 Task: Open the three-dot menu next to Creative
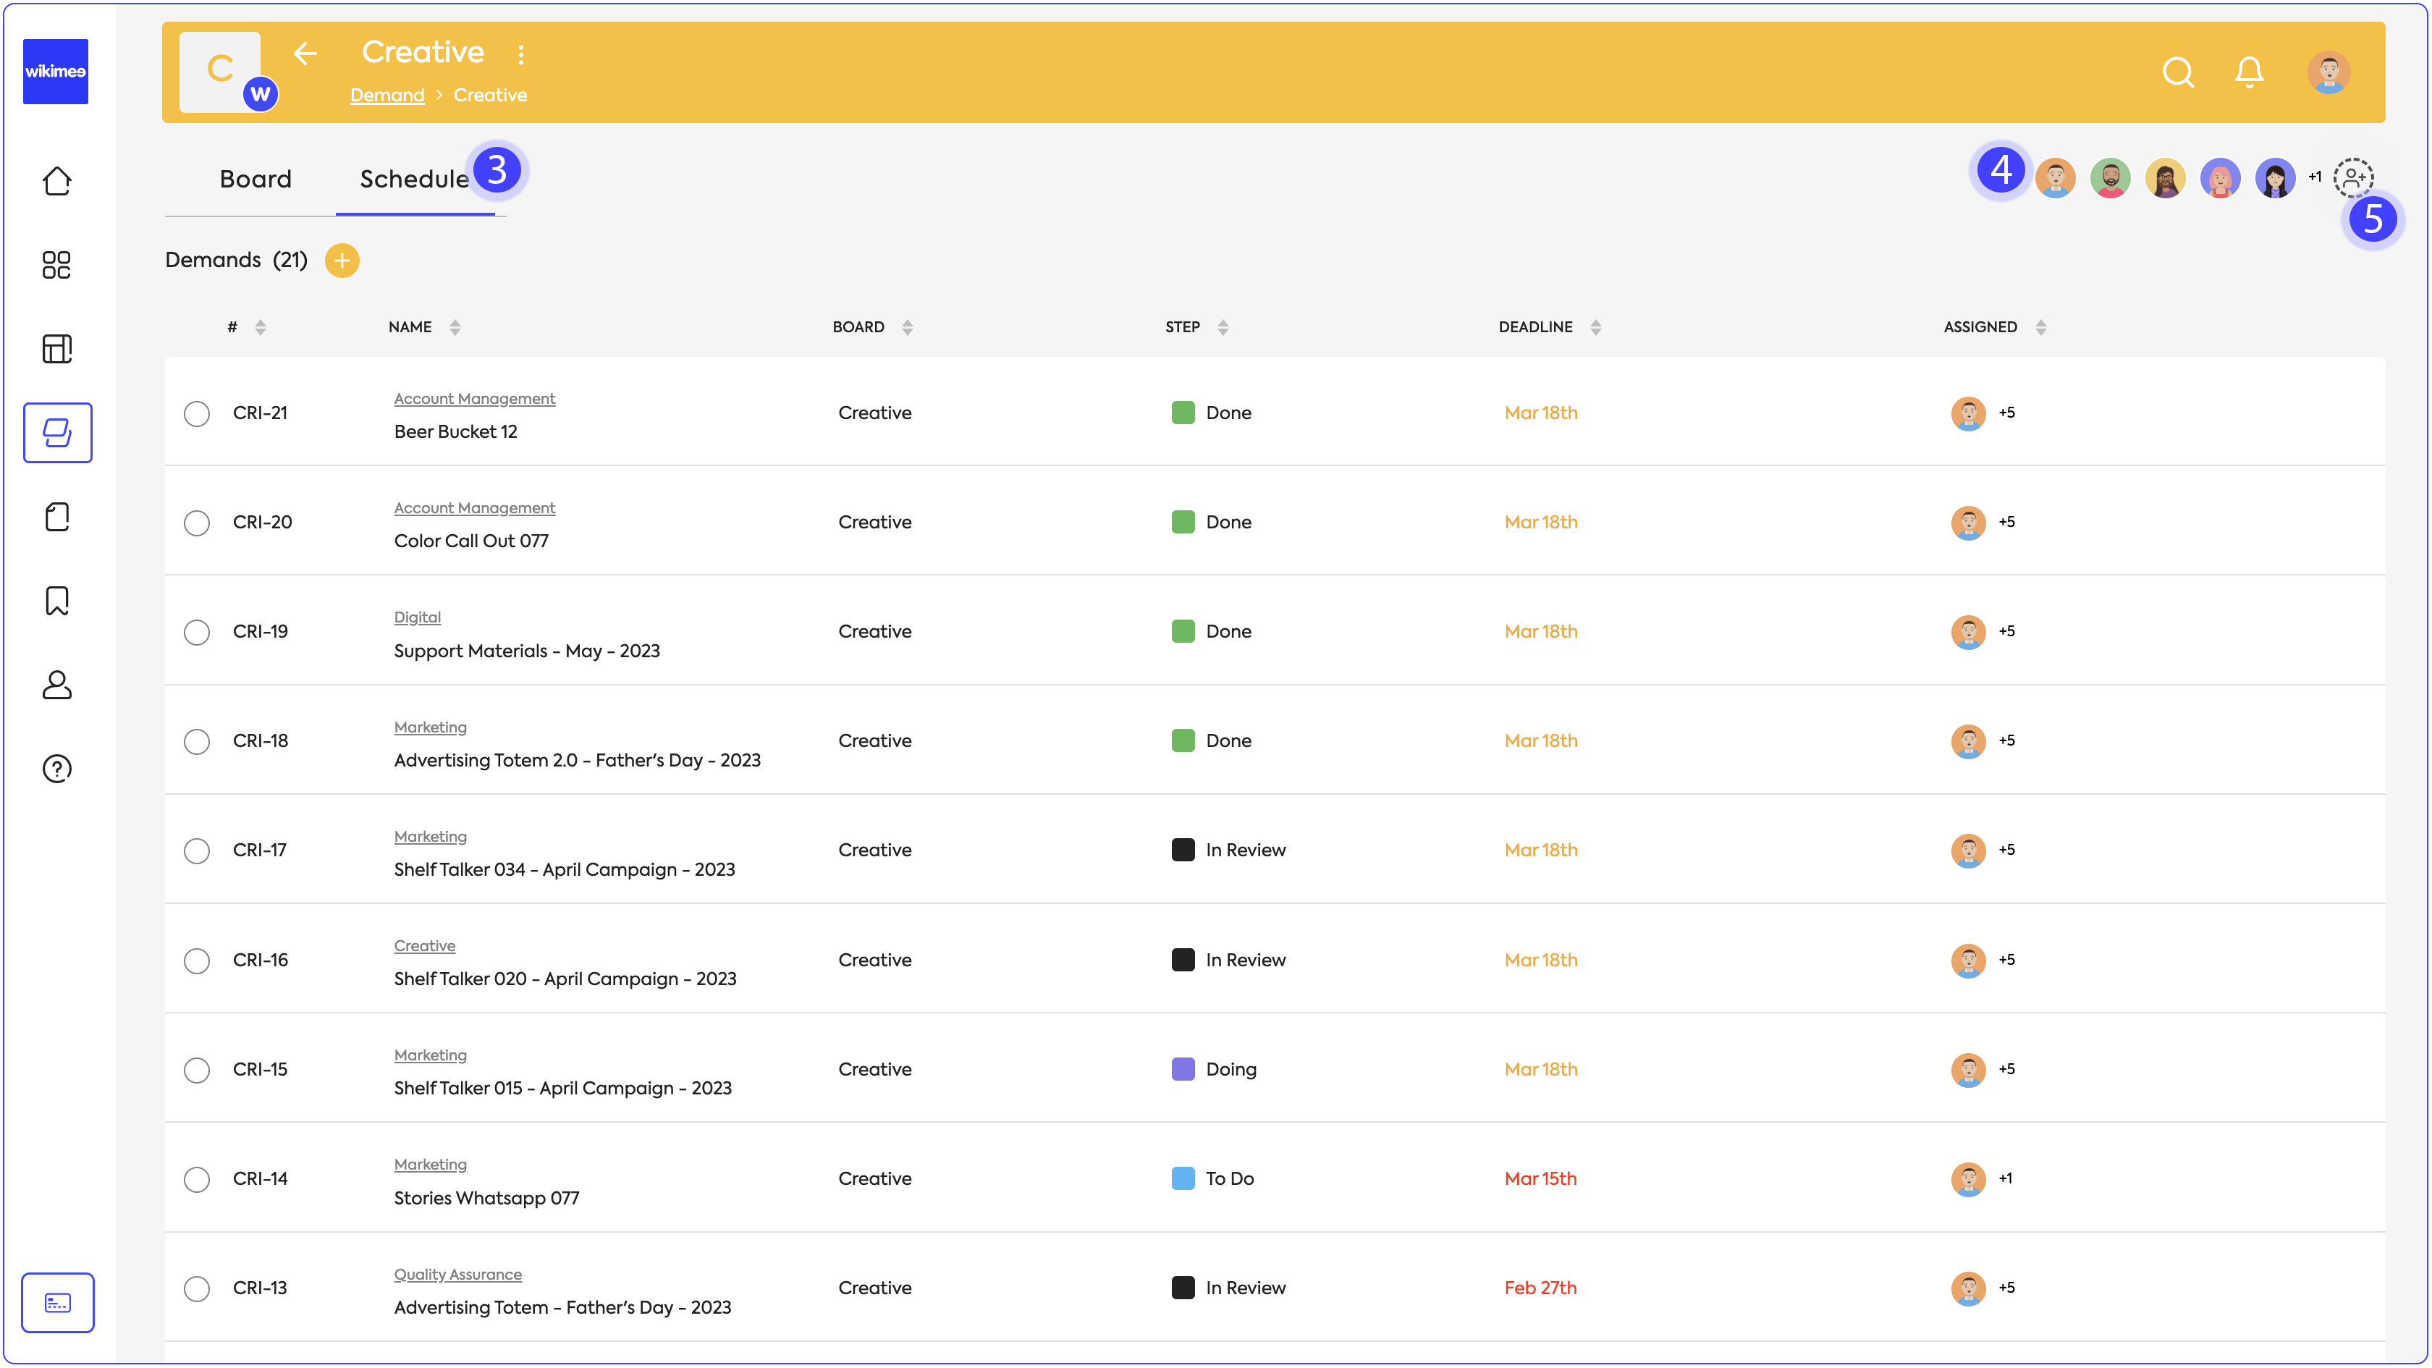point(520,55)
